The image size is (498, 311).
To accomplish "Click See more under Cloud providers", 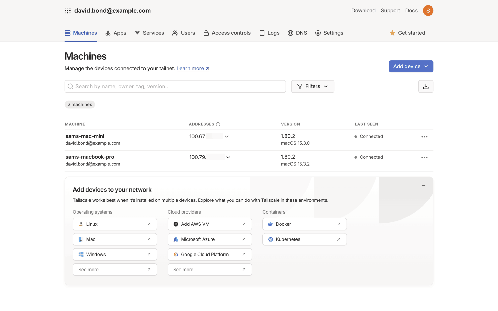I will tap(210, 270).
